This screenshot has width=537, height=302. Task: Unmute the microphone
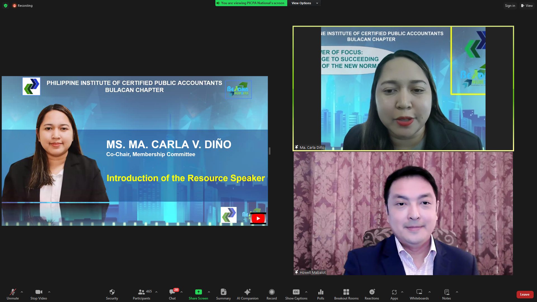tap(13, 294)
